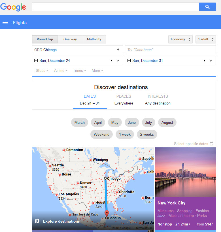Image resolution: width=221 pixels, height=232 pixels.
Task: Select the Edmonton map marker
Action: pyautogui.click(x=64, y=150)
